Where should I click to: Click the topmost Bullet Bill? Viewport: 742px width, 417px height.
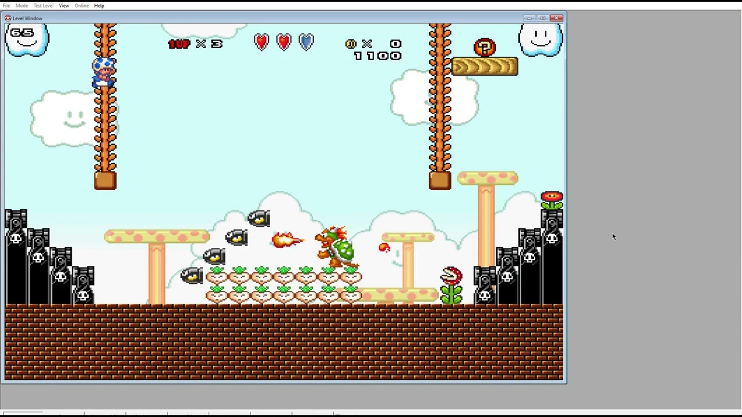(x=259, y=218)
